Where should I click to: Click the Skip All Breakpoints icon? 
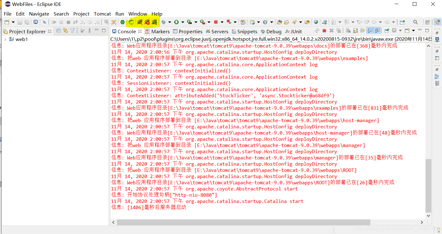pos(44,22)
